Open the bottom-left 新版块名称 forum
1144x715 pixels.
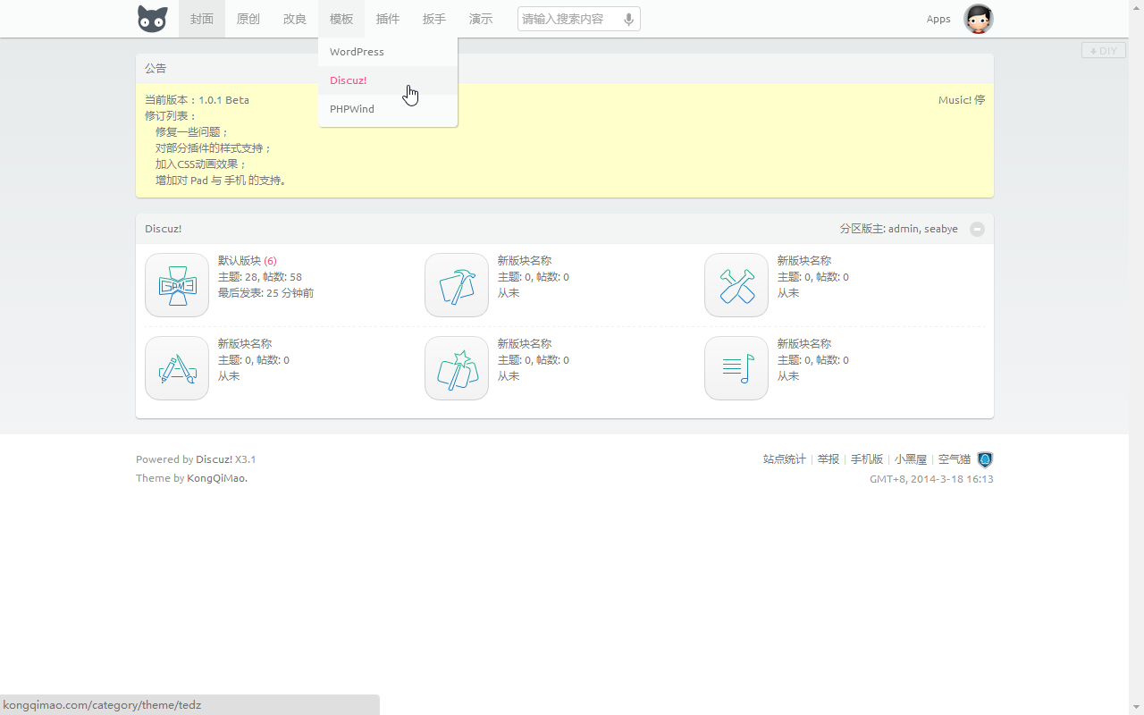pyautogui.click(x=245, y=344)
